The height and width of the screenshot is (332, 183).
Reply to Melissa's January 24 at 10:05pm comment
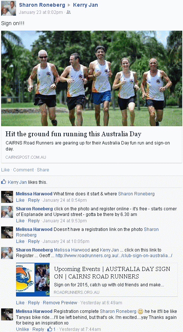coord(34,241)
